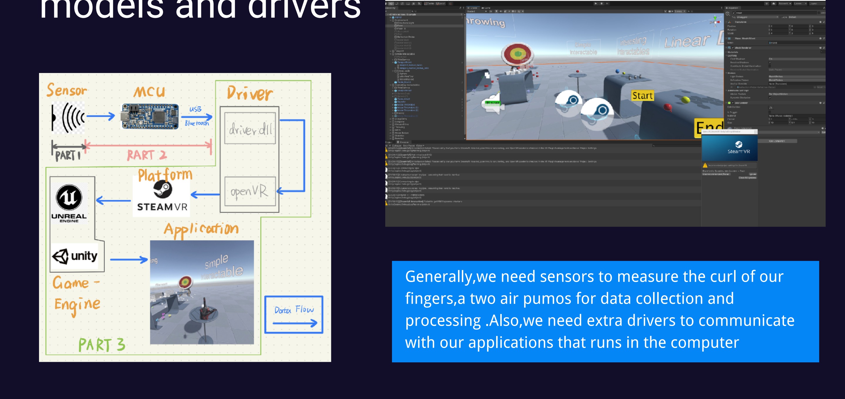Select the Scale tool in Unity toolbar

point(403,4)
